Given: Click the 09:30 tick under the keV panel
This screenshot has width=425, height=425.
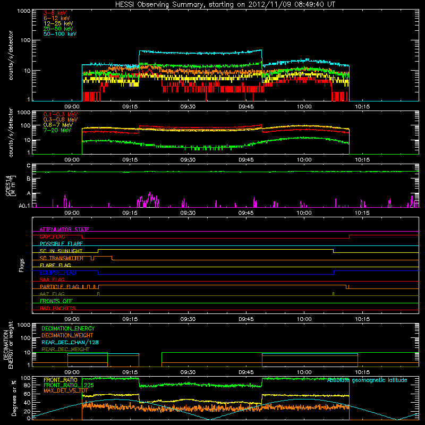Looking at the screenshot, I should (188, 107).
